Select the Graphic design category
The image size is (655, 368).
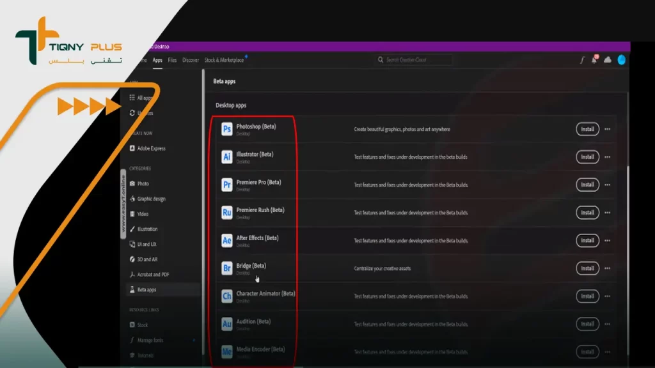point(151,199)
